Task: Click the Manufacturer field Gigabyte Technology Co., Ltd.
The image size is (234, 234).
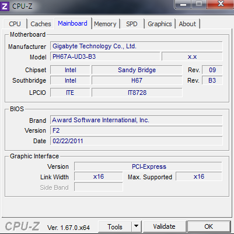Action: (137, 46)
